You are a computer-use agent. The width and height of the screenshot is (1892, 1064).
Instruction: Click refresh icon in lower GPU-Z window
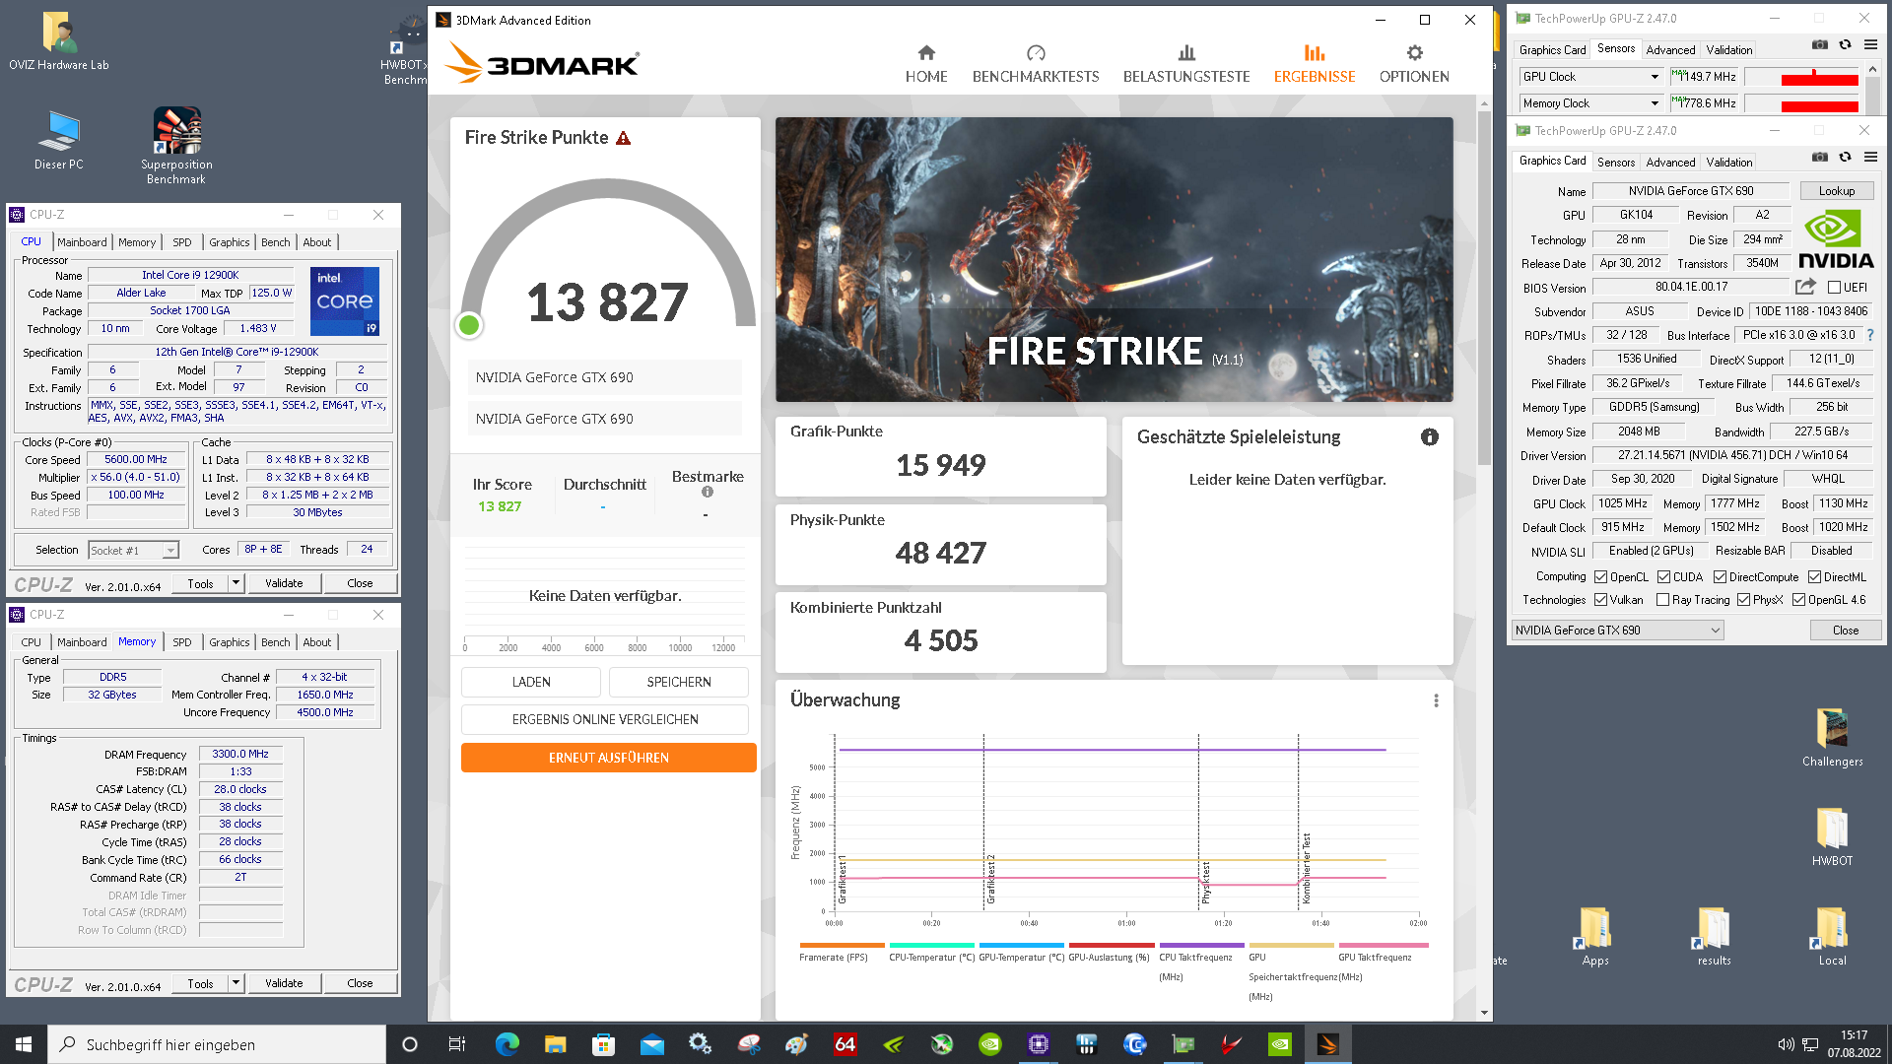[1845, 158]
